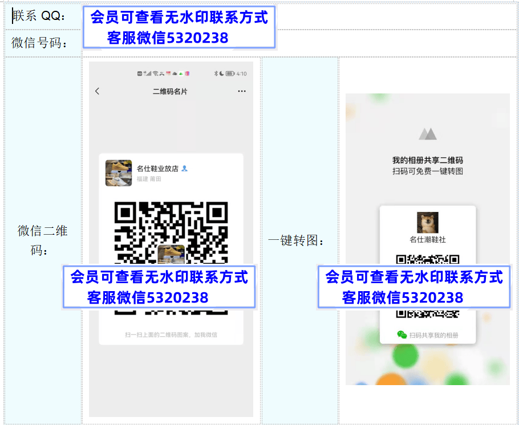Viewport: 519px width, 425px height.
Task: Click the green WeChat logo near 扫码共享我的相册
Action: 402,335
